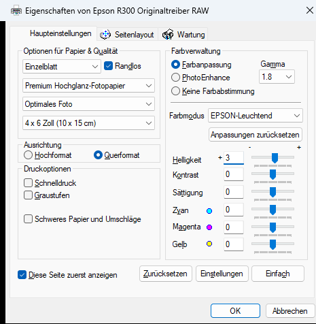Open the Premium Hochglanz-Fotopapier dropdown
Screen dimensions: 316x324
88,86
